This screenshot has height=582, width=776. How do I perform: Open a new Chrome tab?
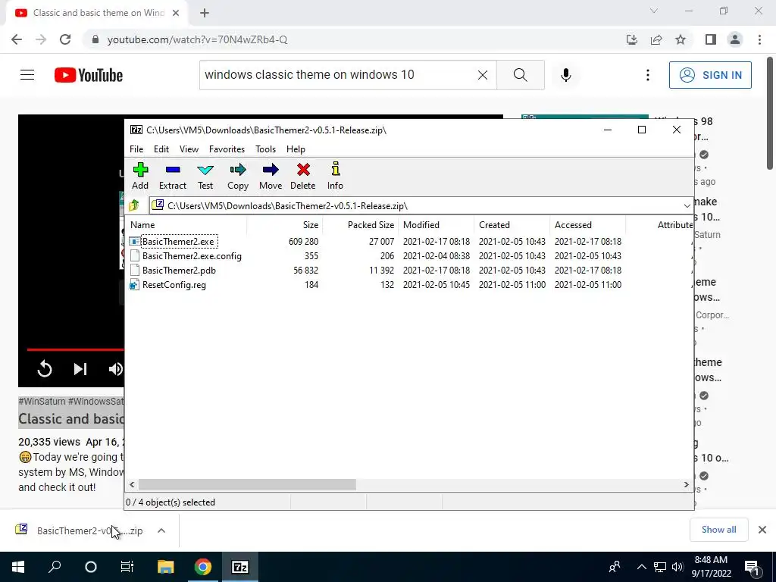[x=205, y=13]
